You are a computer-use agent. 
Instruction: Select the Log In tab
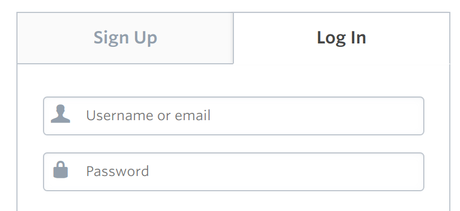(341, 38)
